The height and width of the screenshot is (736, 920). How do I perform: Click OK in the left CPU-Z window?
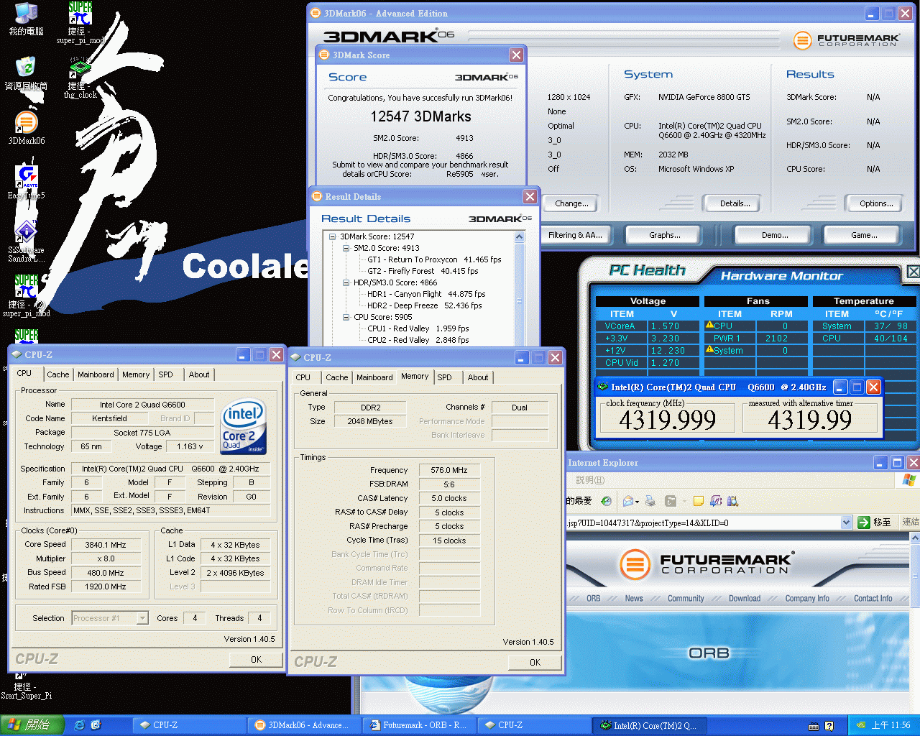point(256,659)
